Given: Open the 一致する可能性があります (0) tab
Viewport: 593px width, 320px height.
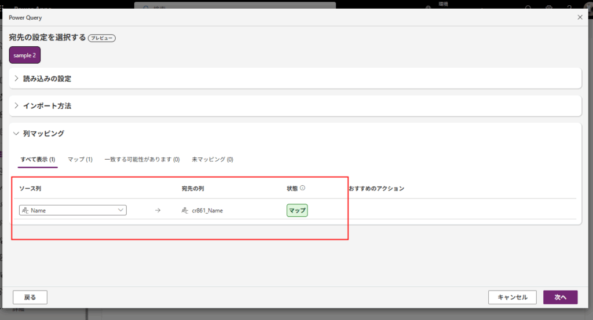Looking at the screenshot, I should 142,159.
